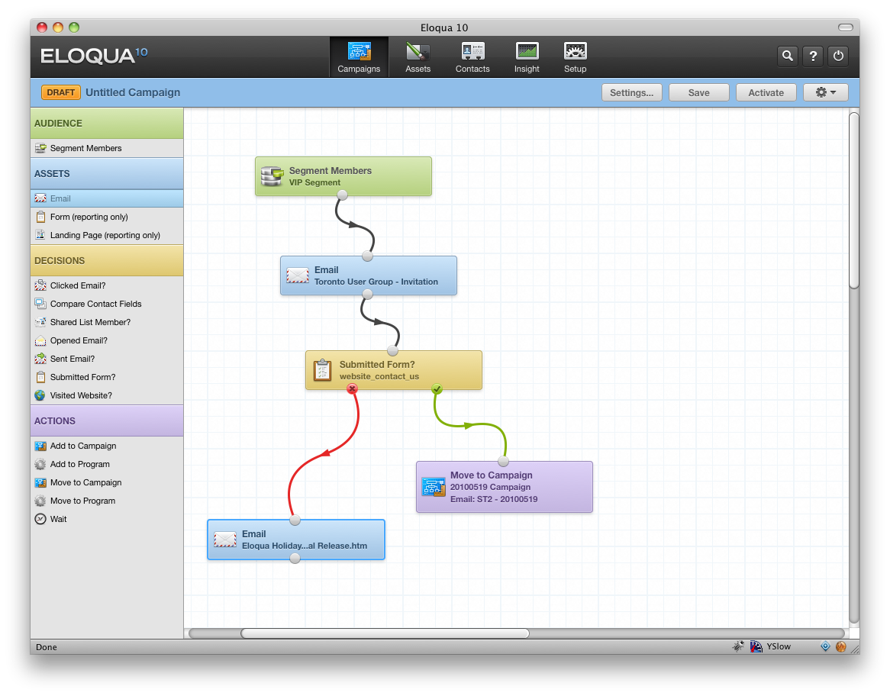Select the Clicked Email? decision icon
This screenshot has width=890, height=696.
[x=40, y=285]
